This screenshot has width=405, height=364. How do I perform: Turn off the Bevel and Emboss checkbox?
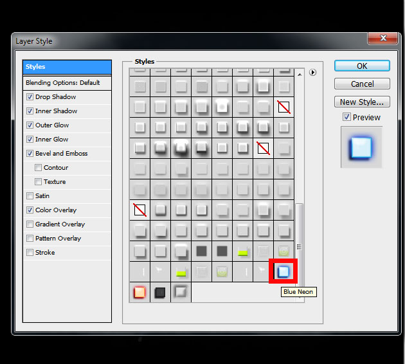coord(30,154)
